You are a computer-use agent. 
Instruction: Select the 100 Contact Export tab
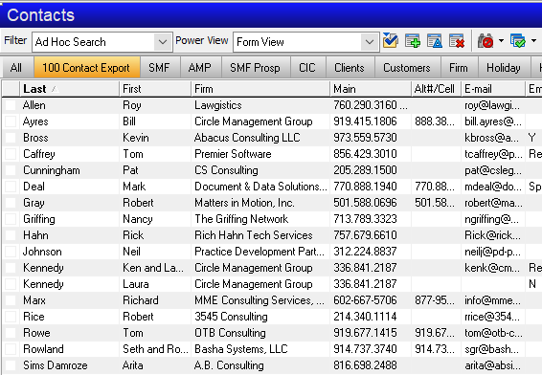tap(86, 68)
